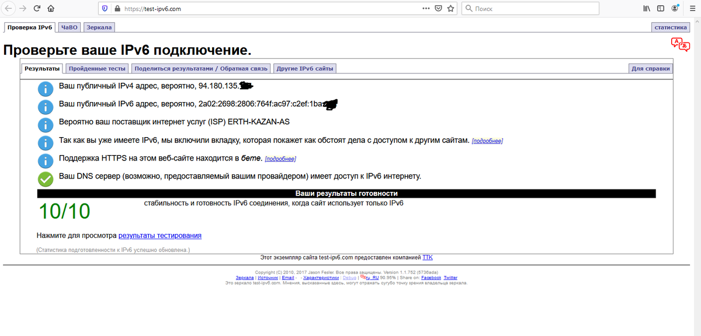Switch to the 'ЧаВО' tab
This screenshot has height=336, width=701.
(x=69, y=27)
